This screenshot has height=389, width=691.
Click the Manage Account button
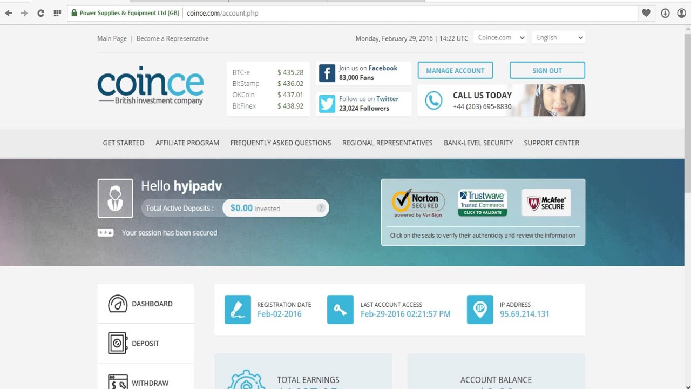coord(455,71)
